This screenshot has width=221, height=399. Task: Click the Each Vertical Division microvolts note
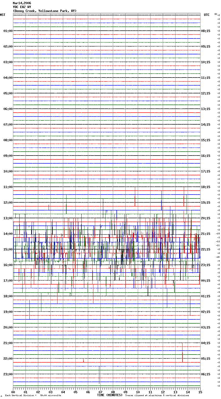click(x=33, y=396)
